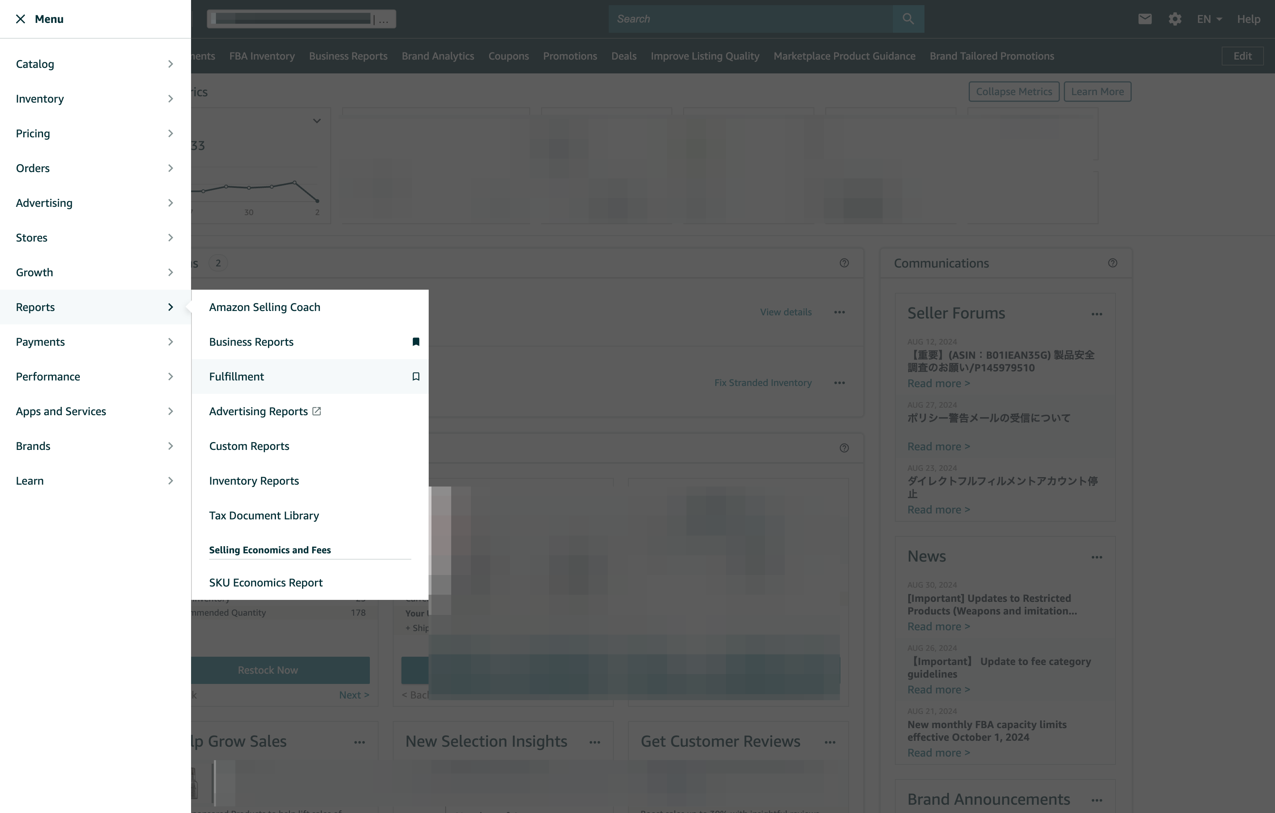This screenshot has height=813, width=1275.
Task: Expand the Orders menu section
Action: pos(95,168)
